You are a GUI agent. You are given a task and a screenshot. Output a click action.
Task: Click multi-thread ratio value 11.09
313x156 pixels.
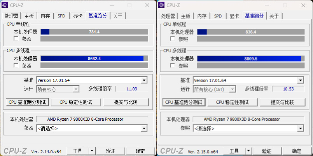pyautogui.click(x=132, y=89)
